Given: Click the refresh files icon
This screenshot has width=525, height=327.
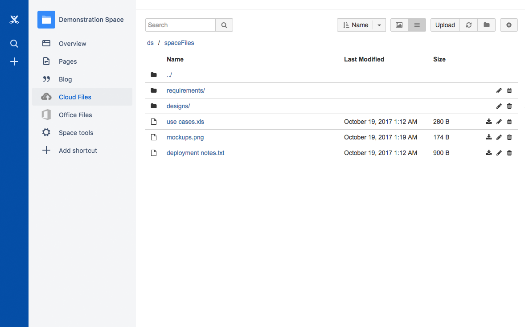Looking at the screenshot, I should (469, 25).
